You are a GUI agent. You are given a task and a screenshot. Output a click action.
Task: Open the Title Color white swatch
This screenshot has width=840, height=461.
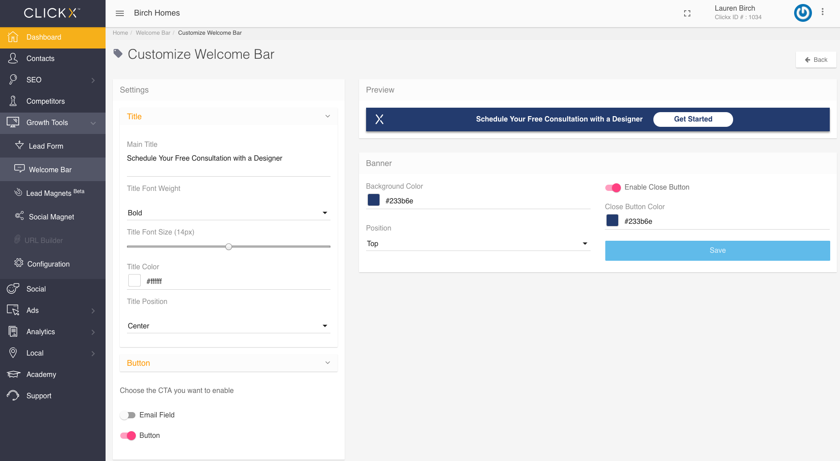tap(135, 280)
